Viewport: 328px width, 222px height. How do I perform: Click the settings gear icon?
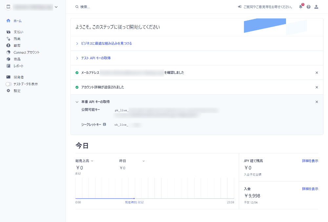click(x=9, y=91)
